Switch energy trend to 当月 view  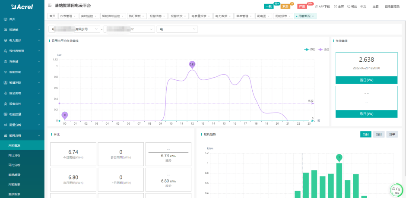click(378, 135)
